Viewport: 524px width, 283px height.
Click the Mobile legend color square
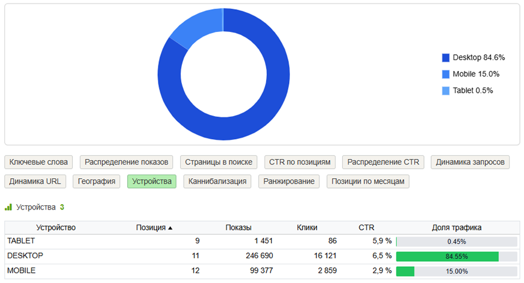coord(446,74)
